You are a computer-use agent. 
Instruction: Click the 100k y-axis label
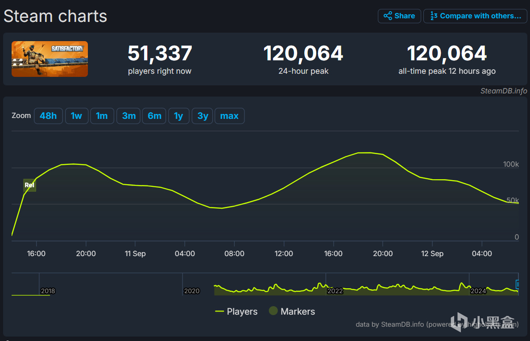point(511,164)
